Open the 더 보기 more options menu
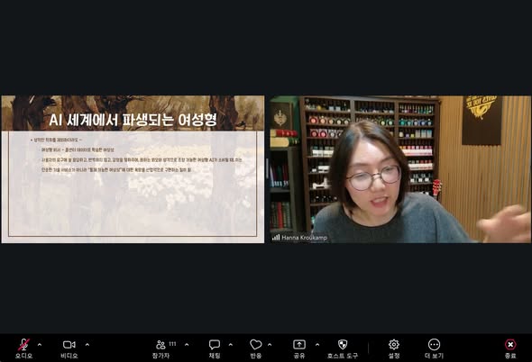Screen dimensions: 532x362 [434, 348]
